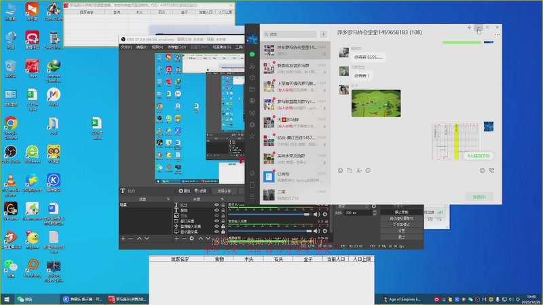Image resolution: width=543 pixels, height=305 pixels.
Task: Open the WeChat contacts icon in the sidebar
Action: pos(252,66)
